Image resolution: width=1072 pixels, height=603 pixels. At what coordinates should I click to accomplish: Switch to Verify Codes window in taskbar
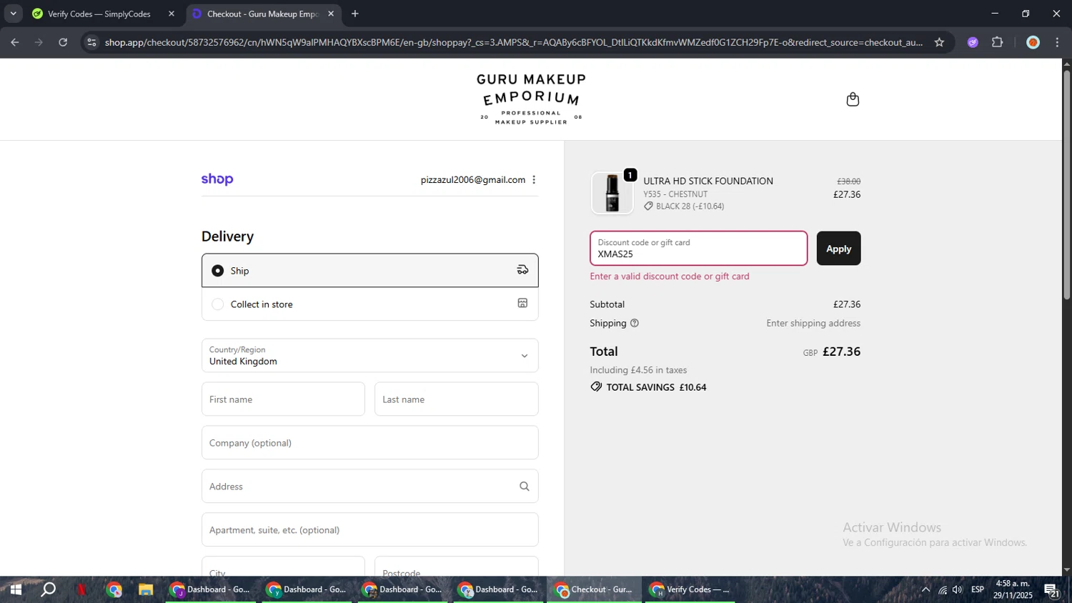pos(690,589)
